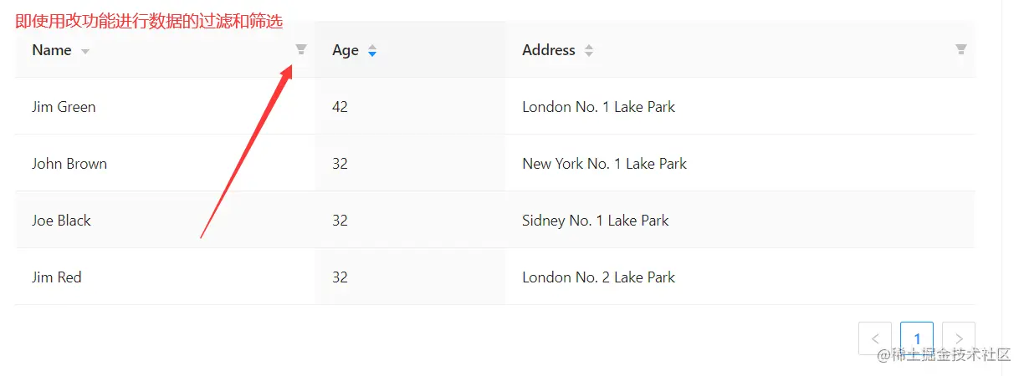Select page 1 in pagination

click(917, 338)
